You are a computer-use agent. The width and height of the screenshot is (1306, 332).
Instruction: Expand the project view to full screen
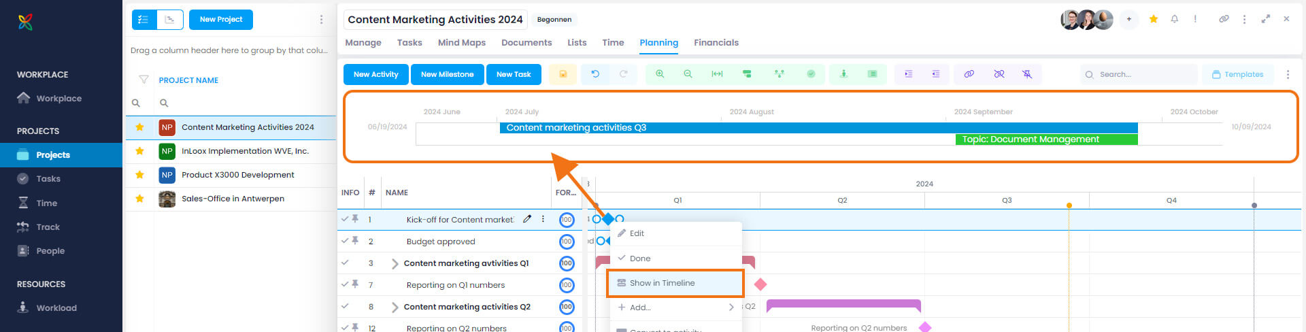click(1265, 19)
